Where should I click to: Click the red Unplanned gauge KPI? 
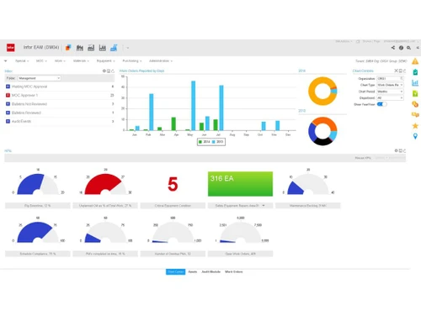[x=105, y=184]
